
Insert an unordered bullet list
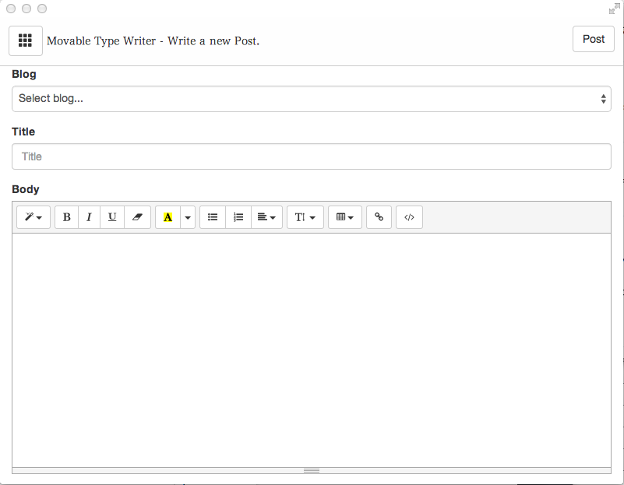(x=213, y=217)
